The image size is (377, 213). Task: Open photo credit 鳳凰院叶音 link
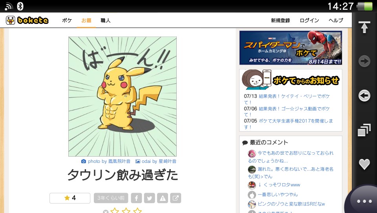click(x=119, y=161)
